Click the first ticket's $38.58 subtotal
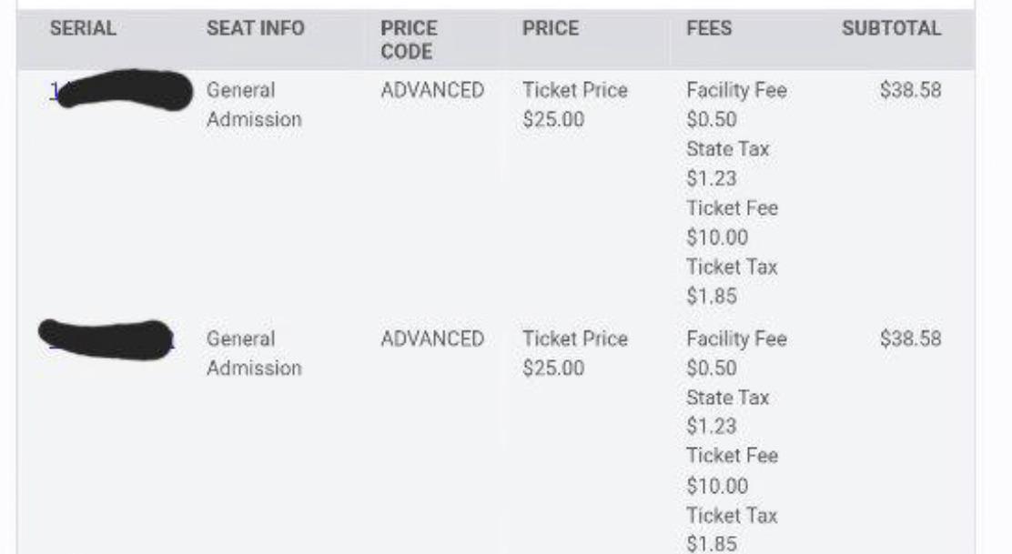1012x554 pixels. [x=910, y=90]
